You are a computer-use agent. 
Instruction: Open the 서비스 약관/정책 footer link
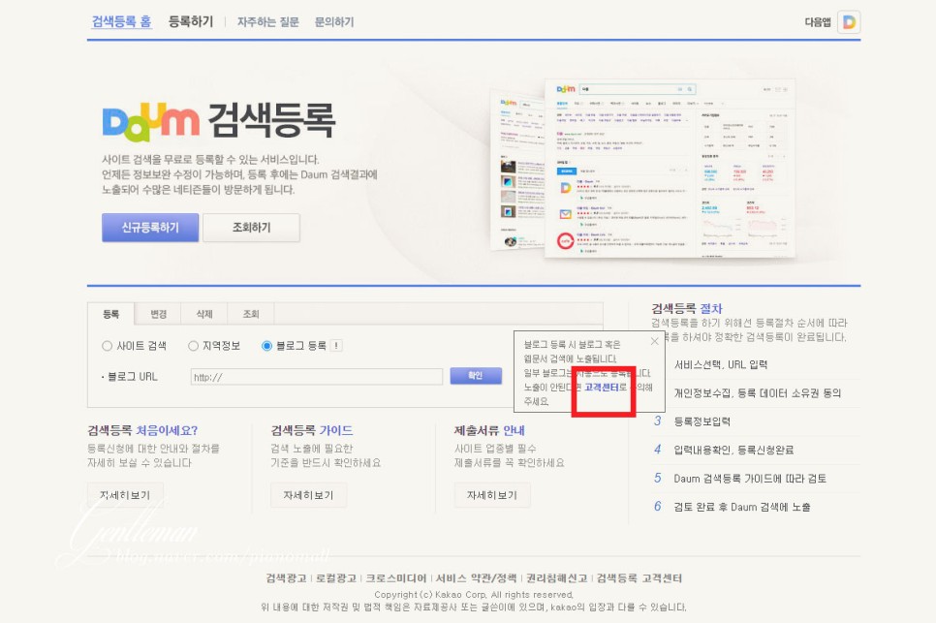coord(476,577)
